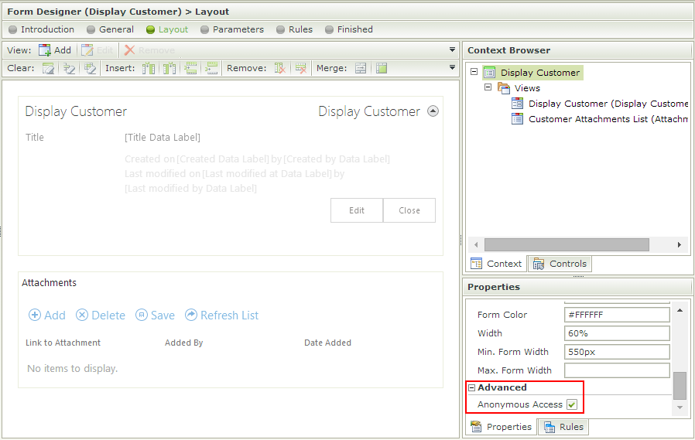This screenshot has height=440, width=695.
Task: Click the Remove row icon
Action: tap(300, 68)
